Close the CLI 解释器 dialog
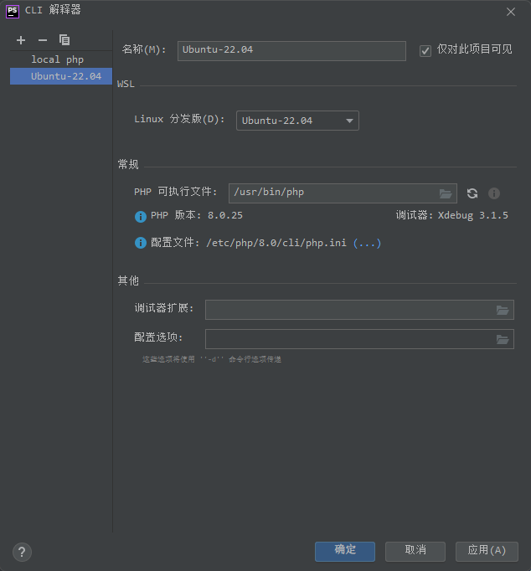The image size is (531, 571). (511, 12)
